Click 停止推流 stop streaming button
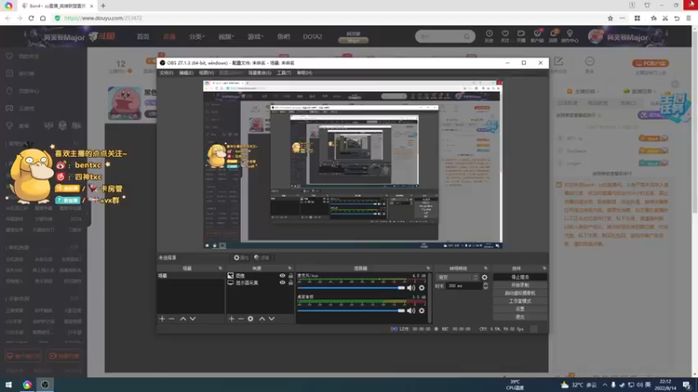Image resolution: width=698 pixels, height=392 pixels. pos(520,277)
